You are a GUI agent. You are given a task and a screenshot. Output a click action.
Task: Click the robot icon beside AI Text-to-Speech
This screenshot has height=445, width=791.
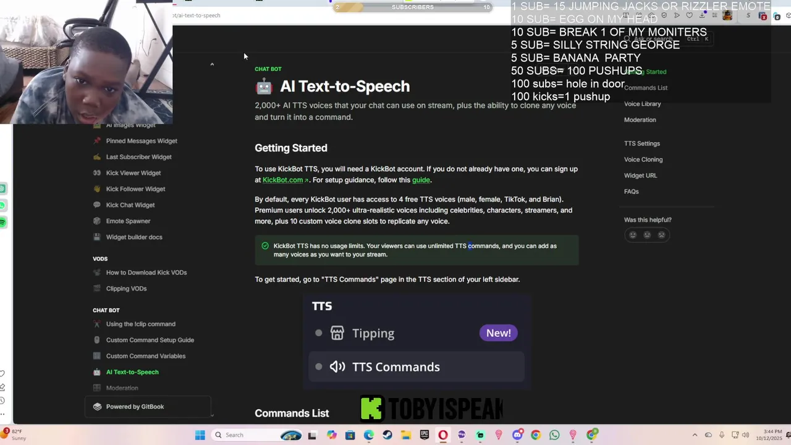(96, 372)
